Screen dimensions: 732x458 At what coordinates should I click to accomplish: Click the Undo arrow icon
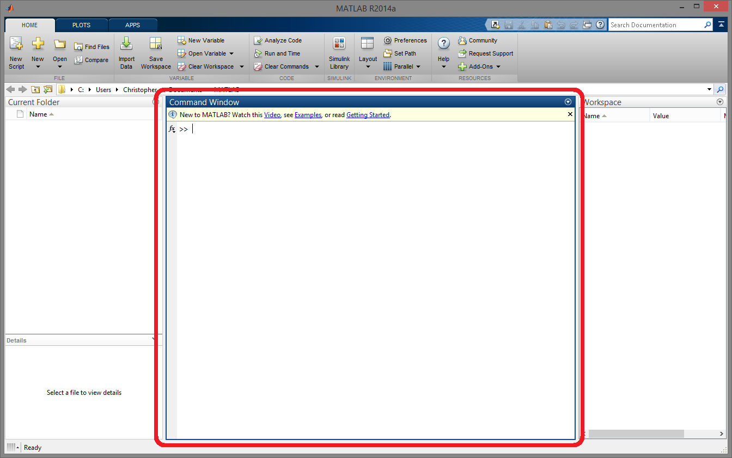coord(561,25)
